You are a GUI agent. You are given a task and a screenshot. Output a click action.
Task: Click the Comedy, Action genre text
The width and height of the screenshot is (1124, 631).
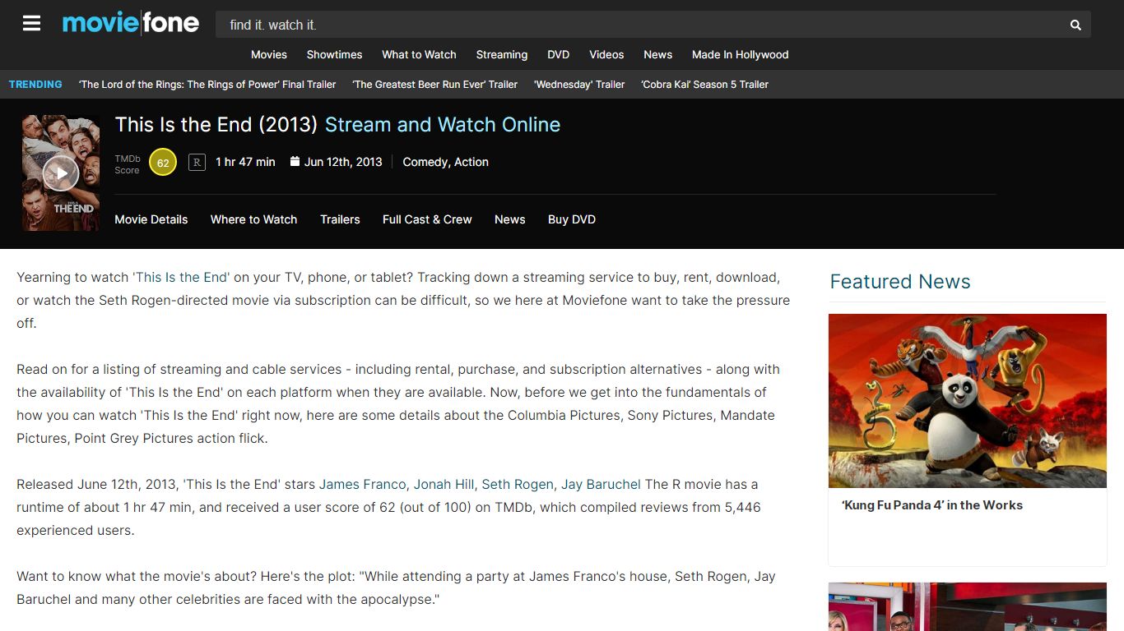(445, 162)
